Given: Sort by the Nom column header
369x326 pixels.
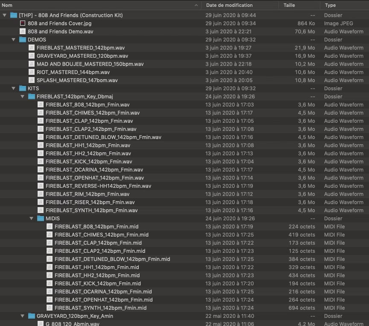Looking at the screenshot, I should (x=85, y=5).
